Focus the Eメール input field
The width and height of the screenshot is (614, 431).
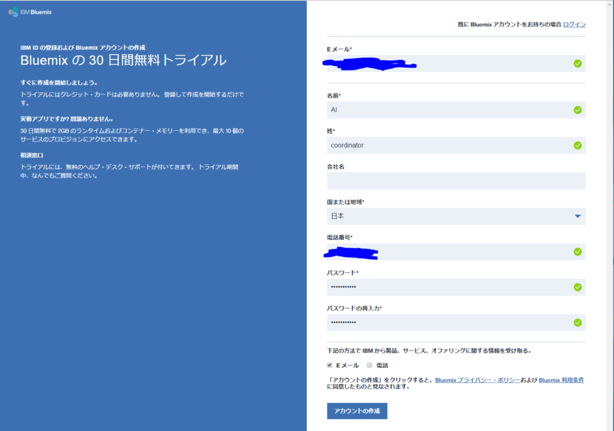point(456,64)
